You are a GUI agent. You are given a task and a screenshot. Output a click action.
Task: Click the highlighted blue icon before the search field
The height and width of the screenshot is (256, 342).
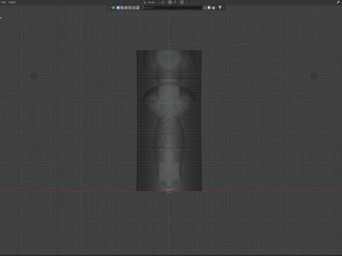click(118, 8)
